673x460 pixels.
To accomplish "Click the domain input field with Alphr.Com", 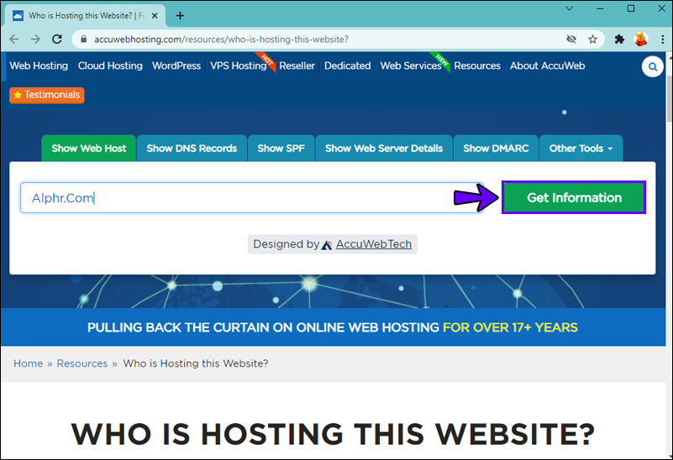I will [251, 198].
